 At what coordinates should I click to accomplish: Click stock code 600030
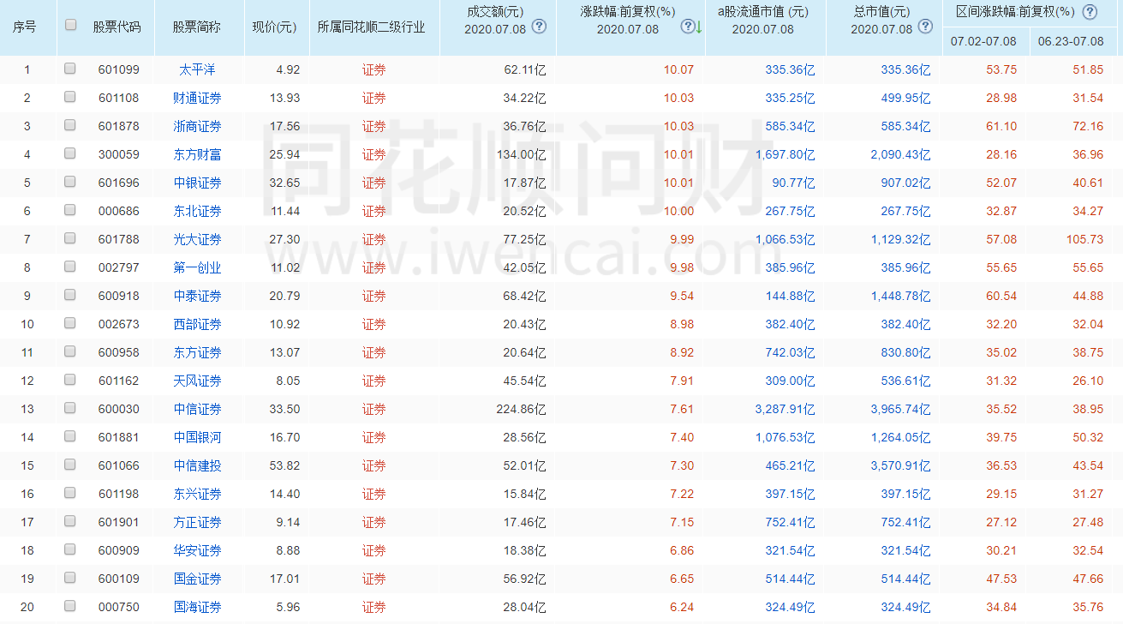coord(119,409)
